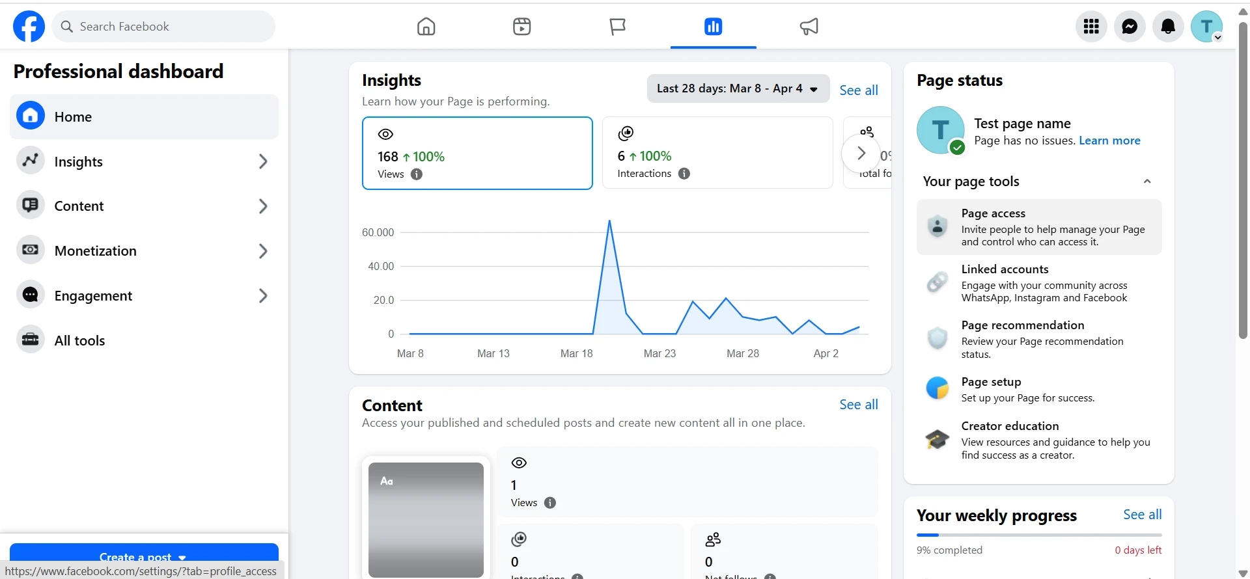The image size is (1250, 579).
Task: Open Content in the sidebar
Action: point(144,206)
